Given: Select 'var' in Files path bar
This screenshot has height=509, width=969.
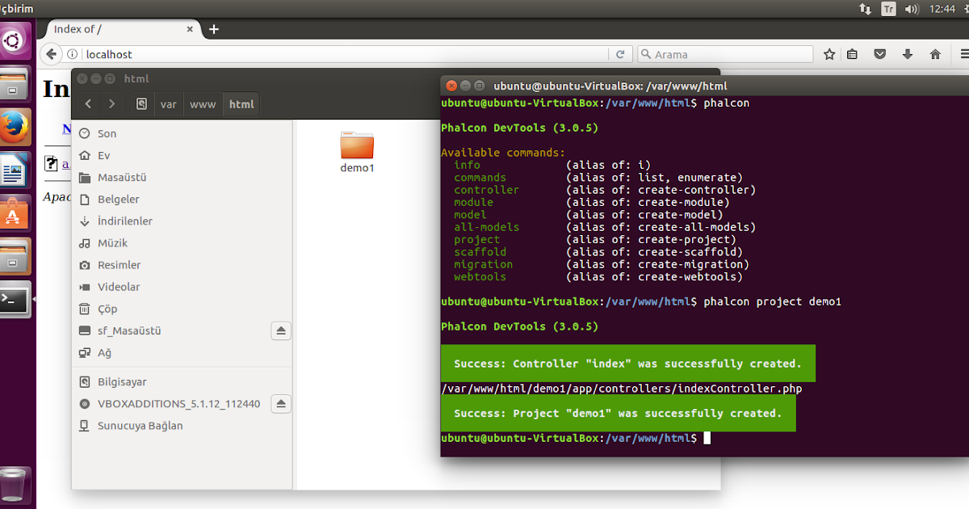Looking at the screenshot, I should [168, 104].
